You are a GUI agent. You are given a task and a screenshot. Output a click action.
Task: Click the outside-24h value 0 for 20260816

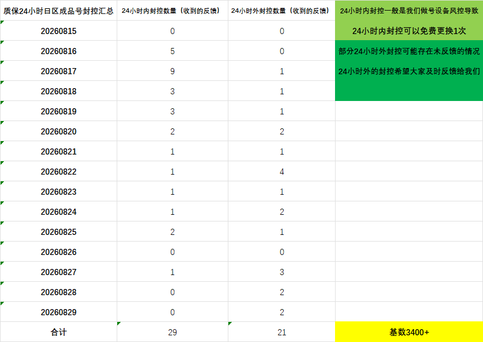(x=281, y=51)
